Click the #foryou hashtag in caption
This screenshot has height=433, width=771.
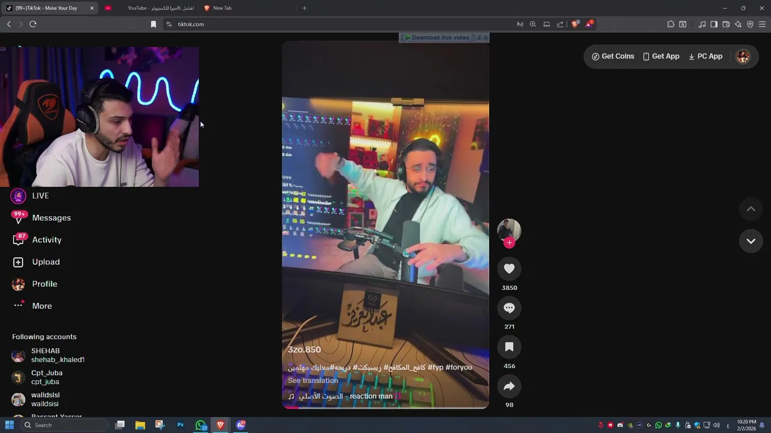coord(459,367)
